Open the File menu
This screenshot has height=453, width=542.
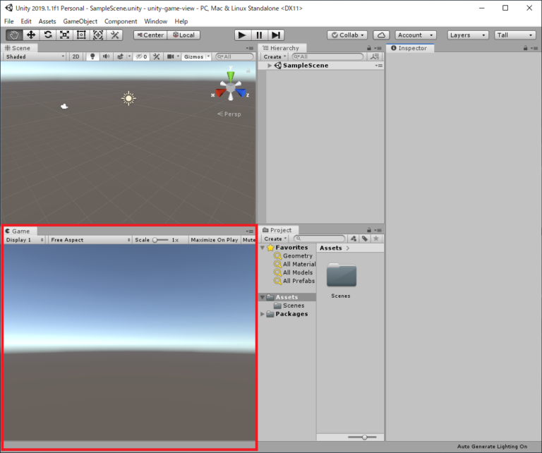(9, 21)
